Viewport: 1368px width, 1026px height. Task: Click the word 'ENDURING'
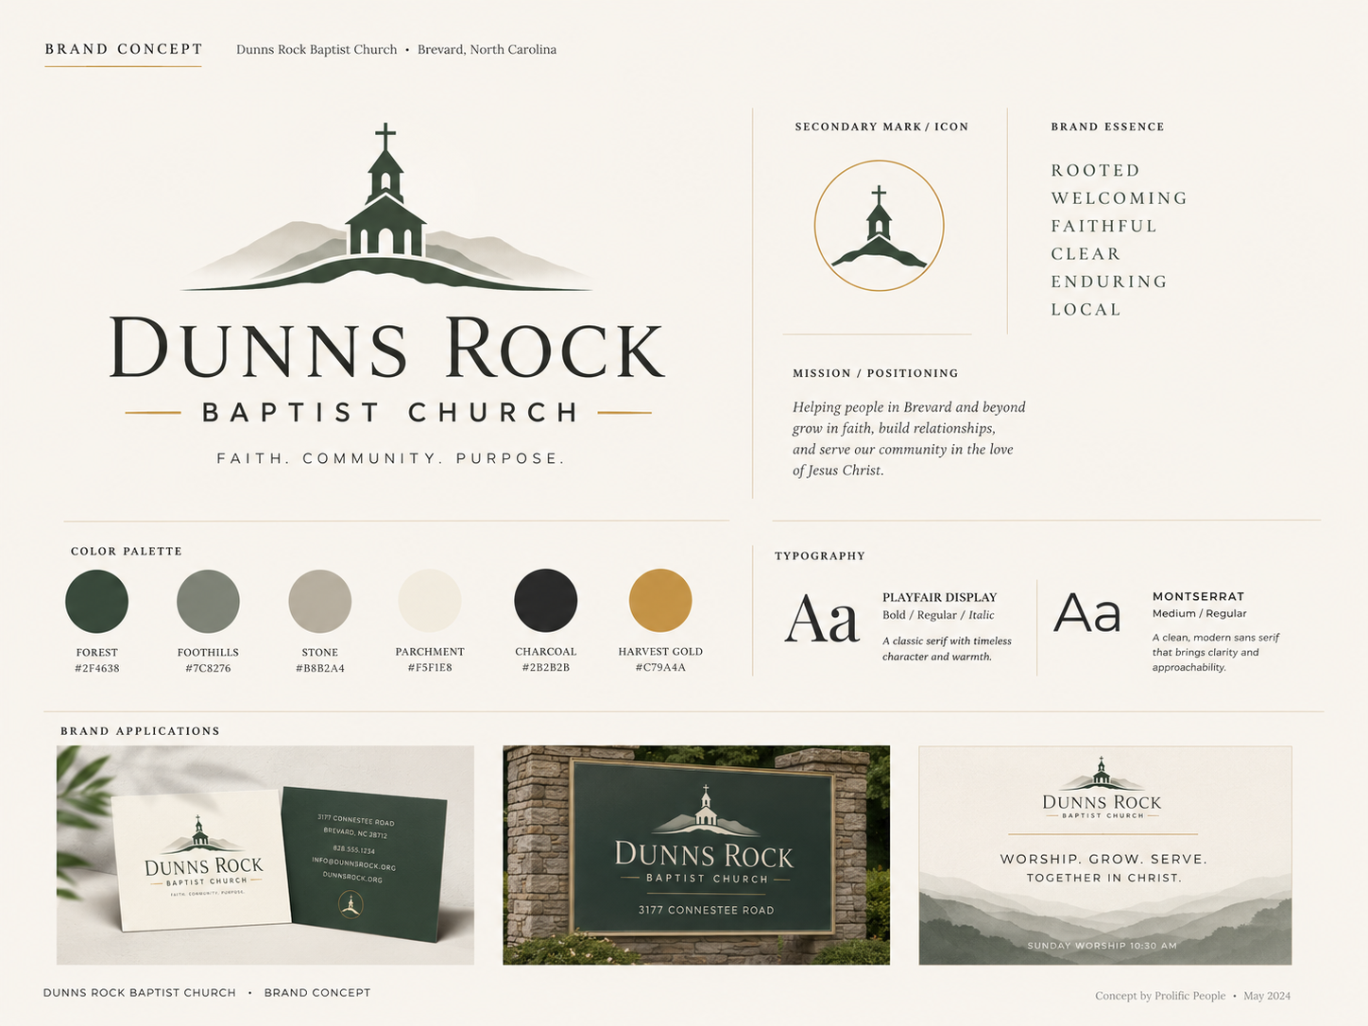1109,282
